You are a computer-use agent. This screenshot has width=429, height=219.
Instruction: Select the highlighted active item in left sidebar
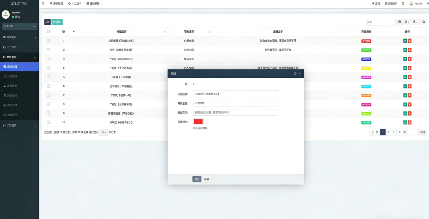tap(19, 67)
